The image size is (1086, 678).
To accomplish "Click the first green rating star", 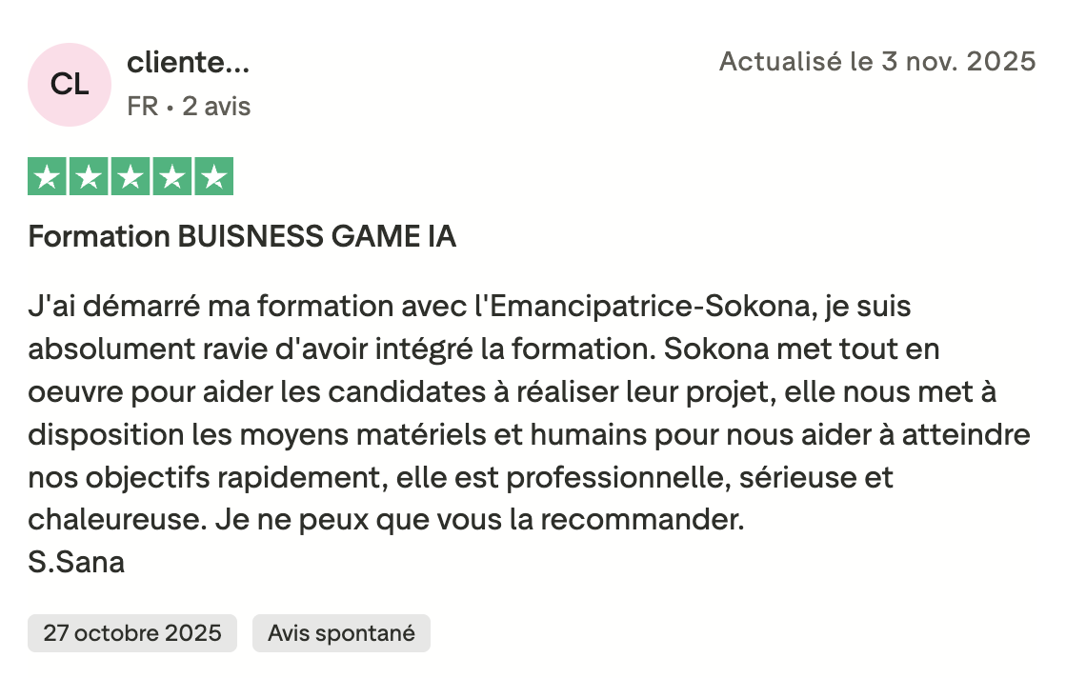I will (x=47, y=177).
